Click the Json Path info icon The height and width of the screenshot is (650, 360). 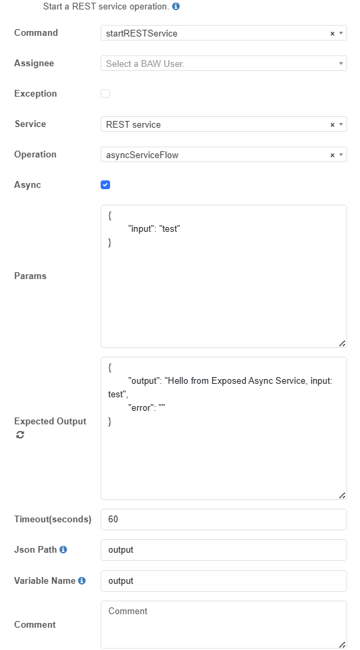click(63, 550)
